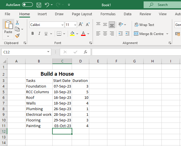The width and height of the screenshot is (181, 146).
Task: Click the Increase Font Size icon
Action: [x=81, y=25]
